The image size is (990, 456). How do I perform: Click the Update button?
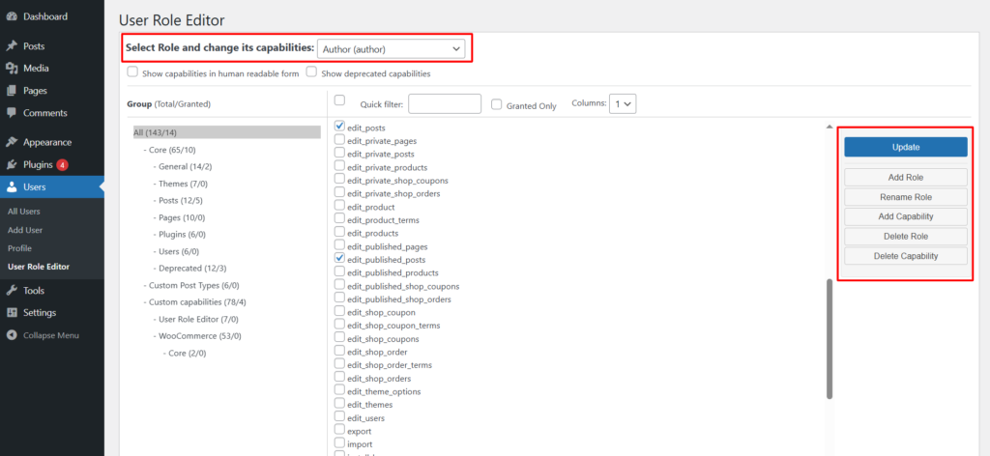coord(905,147)
